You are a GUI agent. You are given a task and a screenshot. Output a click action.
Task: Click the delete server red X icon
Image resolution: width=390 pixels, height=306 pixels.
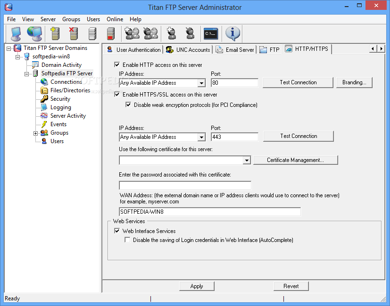74,33
